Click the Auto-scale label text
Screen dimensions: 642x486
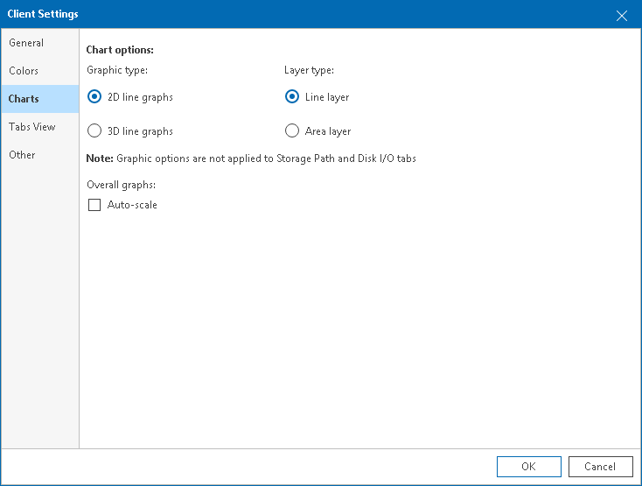[132, 205]
